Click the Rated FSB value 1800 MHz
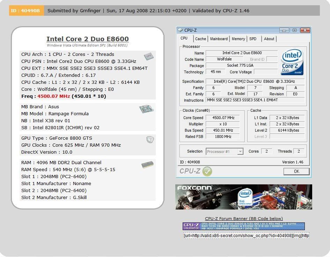 tap(223, 137)
